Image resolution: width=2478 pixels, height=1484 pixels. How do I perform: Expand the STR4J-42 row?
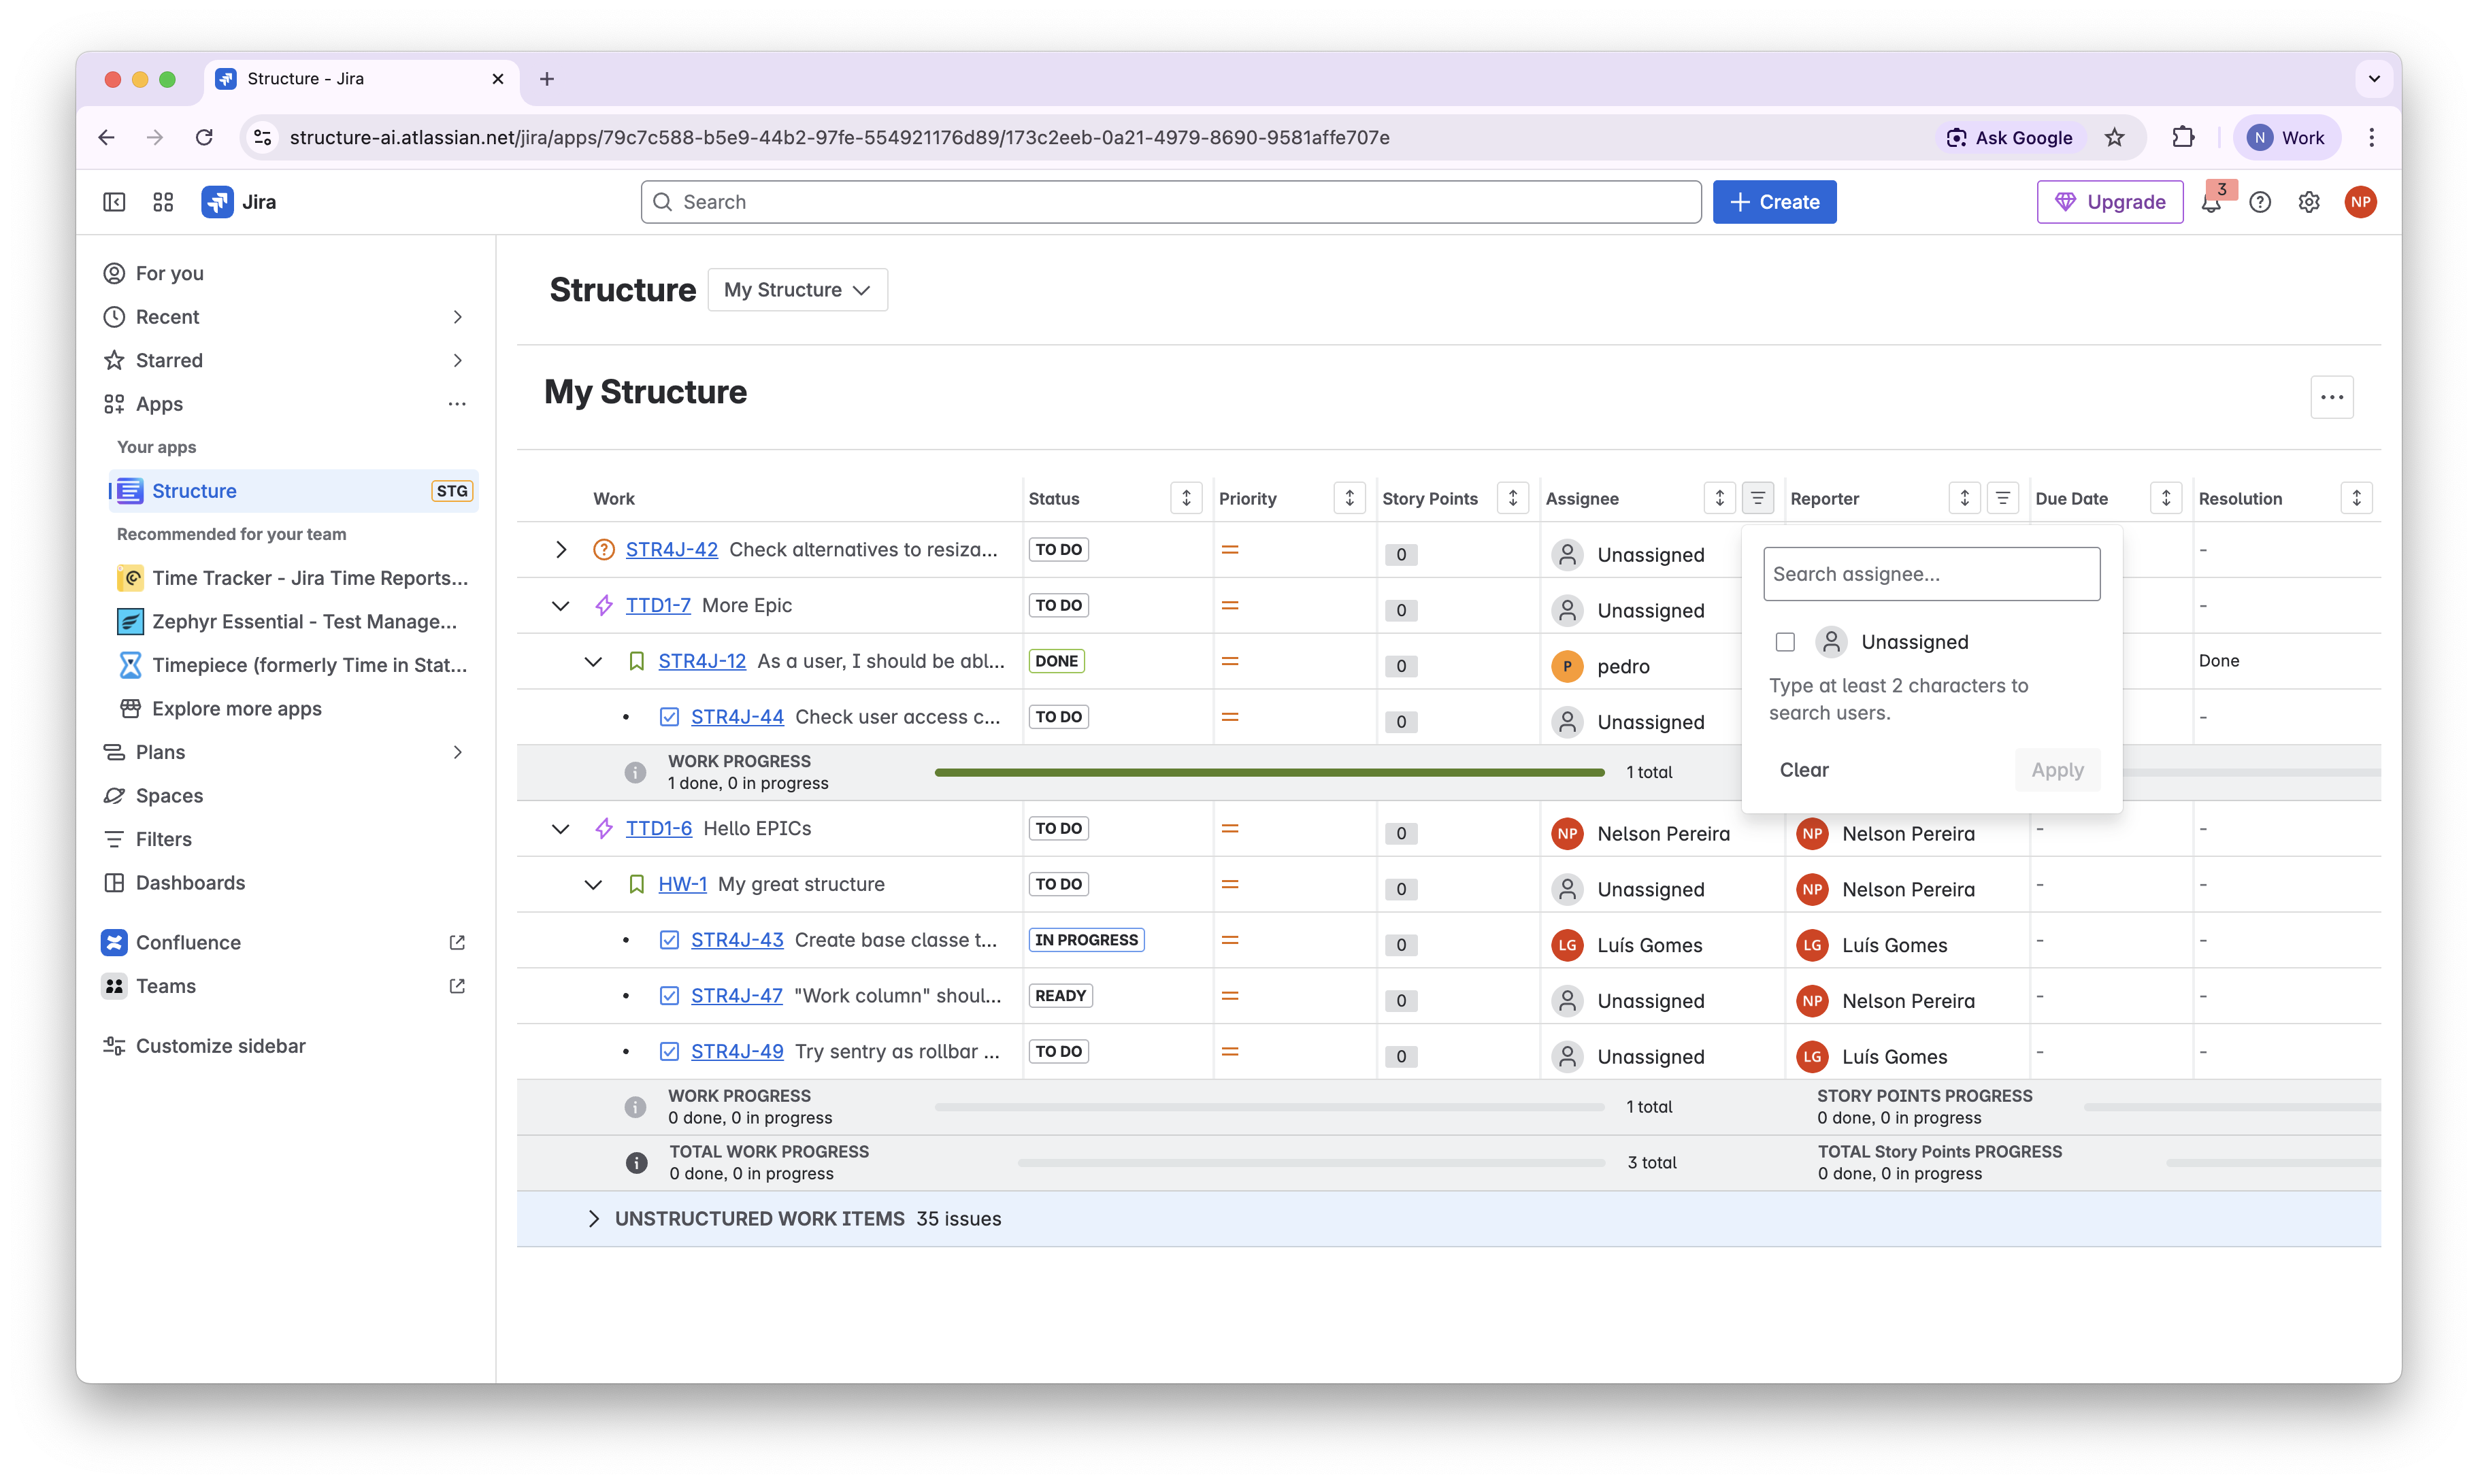[561, 550]
